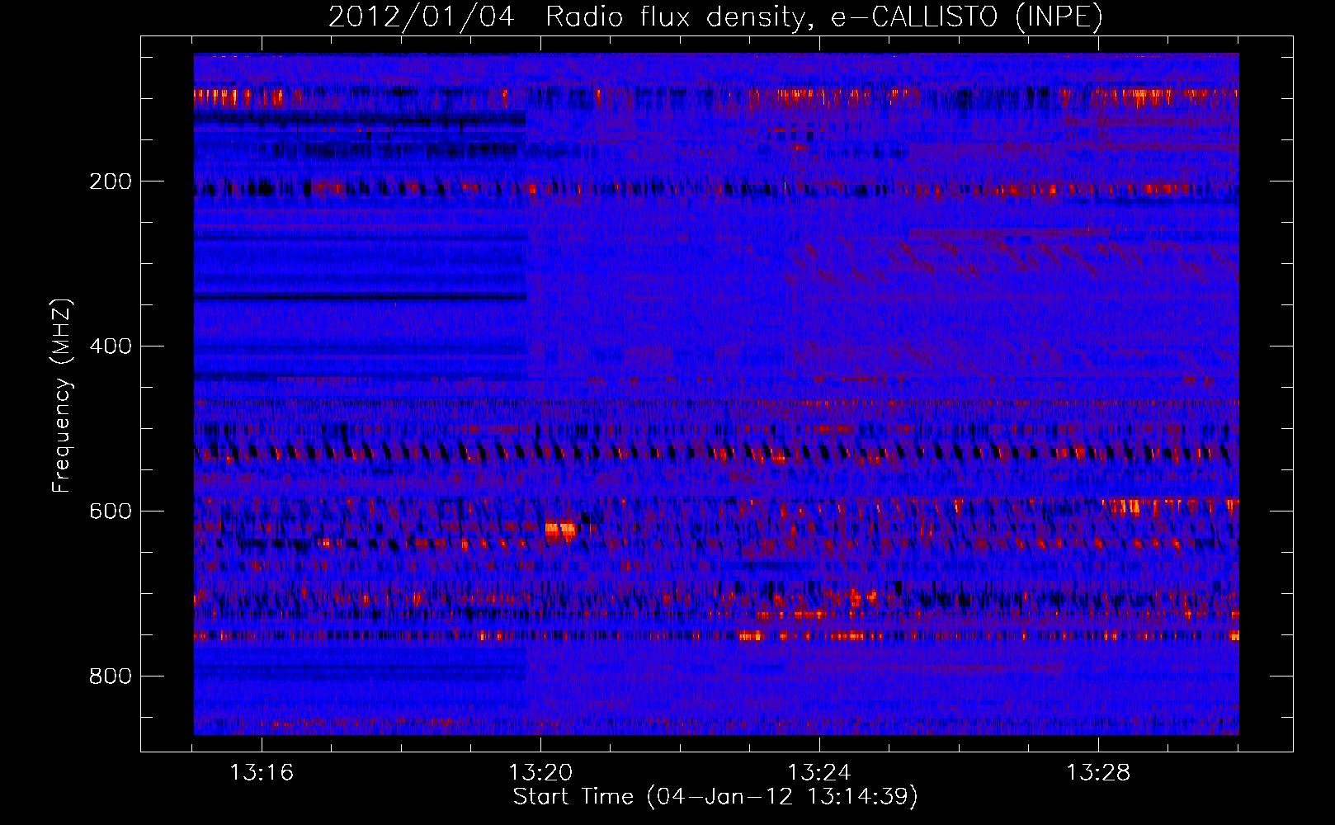Click the 13:28 time tick label
Viewport: 1335px width, 825px height.
click(1098, 773)
